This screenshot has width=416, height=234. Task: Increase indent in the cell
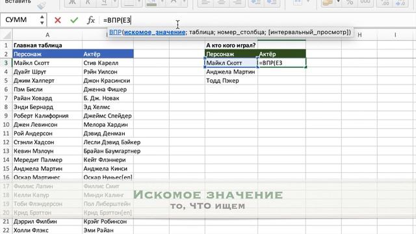click(272, 3)
